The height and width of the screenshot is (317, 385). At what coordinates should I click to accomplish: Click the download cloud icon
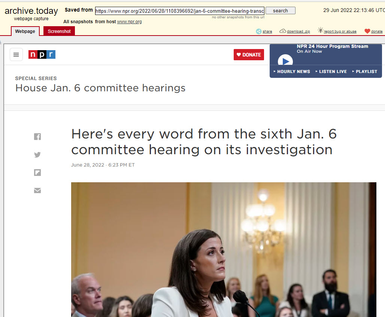coord(283,31)
